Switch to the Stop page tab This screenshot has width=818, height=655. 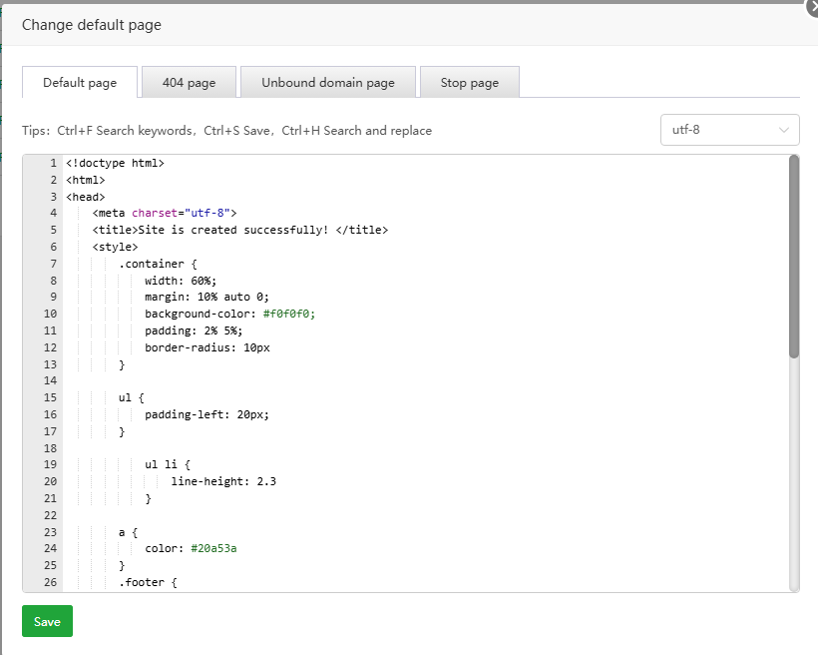(469, 83)
